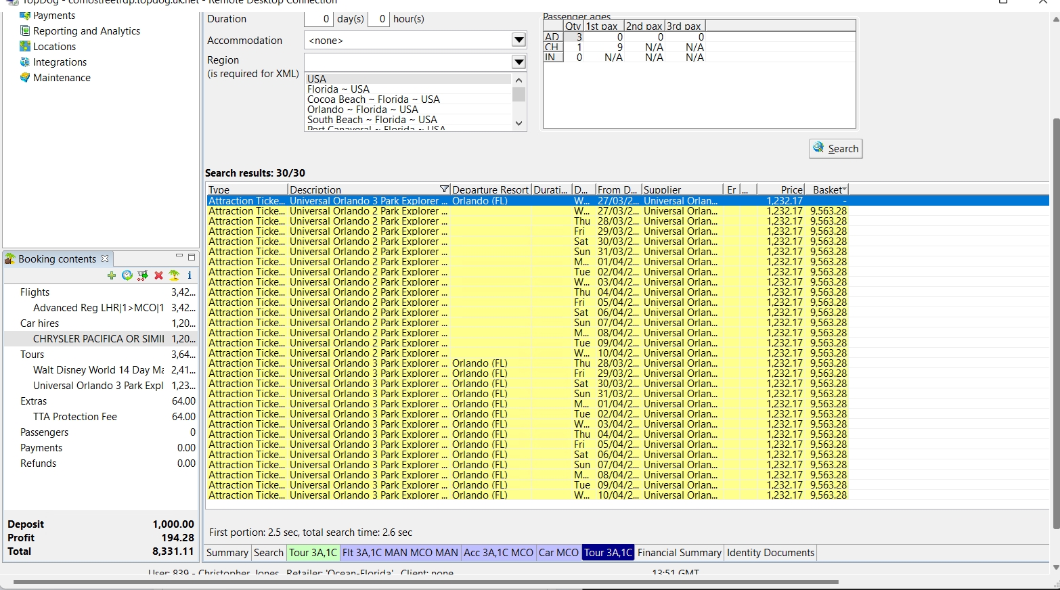Image resolution: width=1060 pixels, height=590 pixels.
Task: Close the Booking contents tab
Action: coord(105,258)
